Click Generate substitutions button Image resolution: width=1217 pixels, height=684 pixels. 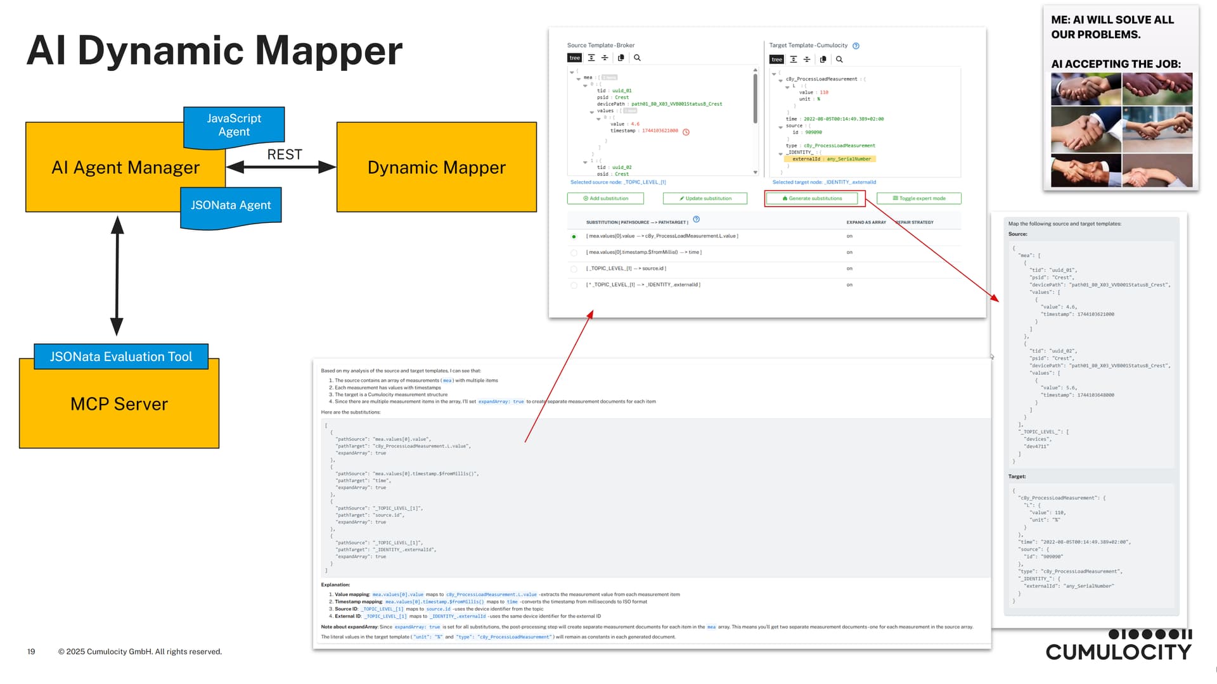tap(811, 198)
